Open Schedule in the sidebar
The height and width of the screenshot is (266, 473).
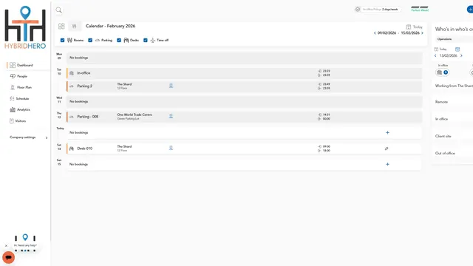click(x=22, y=98)
